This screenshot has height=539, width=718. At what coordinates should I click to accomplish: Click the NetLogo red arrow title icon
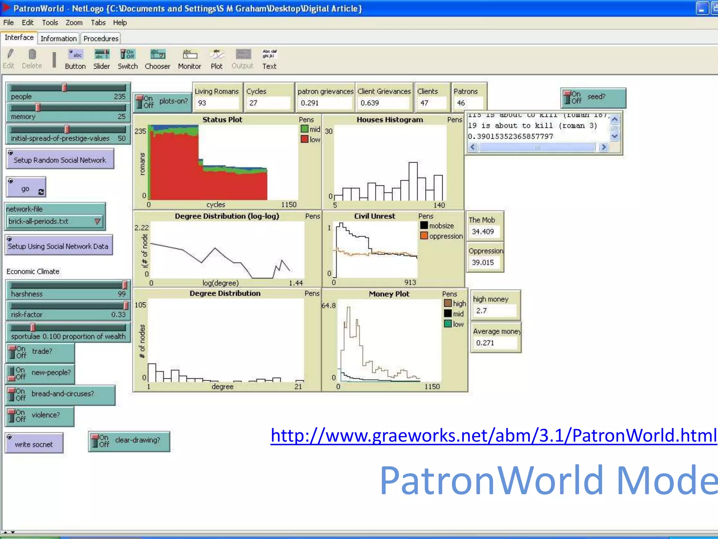click(6, 8)
